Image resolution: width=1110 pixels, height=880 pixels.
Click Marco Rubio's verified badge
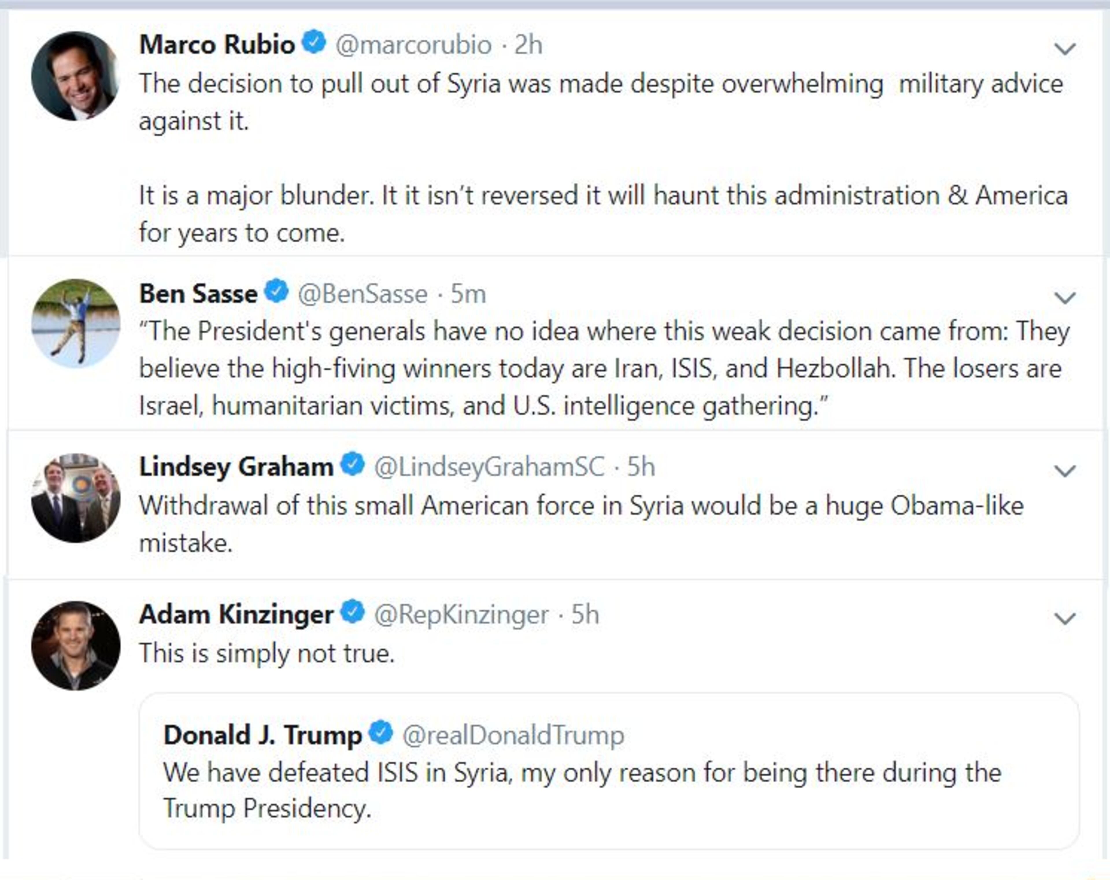point(314,42)
